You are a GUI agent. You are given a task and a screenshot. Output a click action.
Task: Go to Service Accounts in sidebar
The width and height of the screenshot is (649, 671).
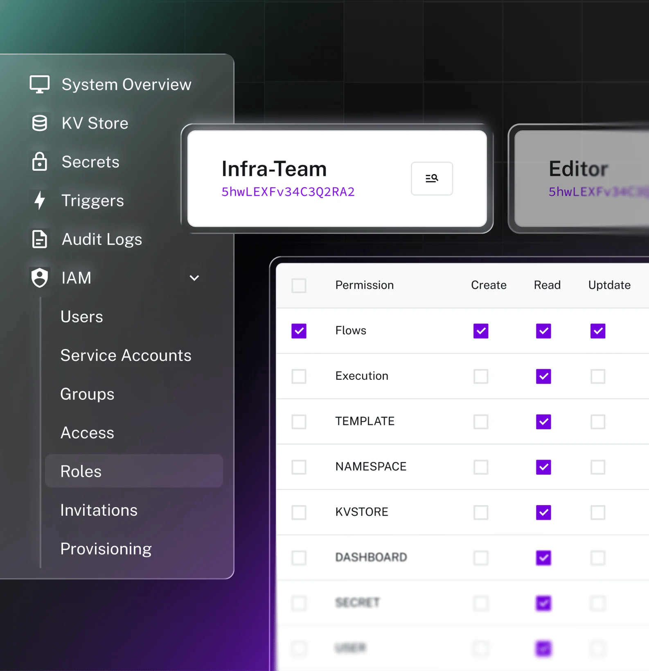(126, 355)
